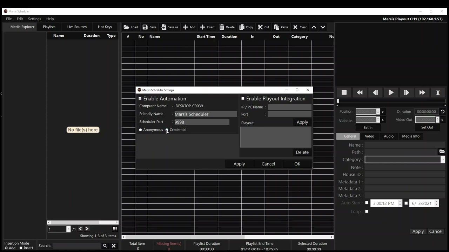Go to next page in Media Explorer
Viewport: 449px width, 252px height.
point(87,229)
